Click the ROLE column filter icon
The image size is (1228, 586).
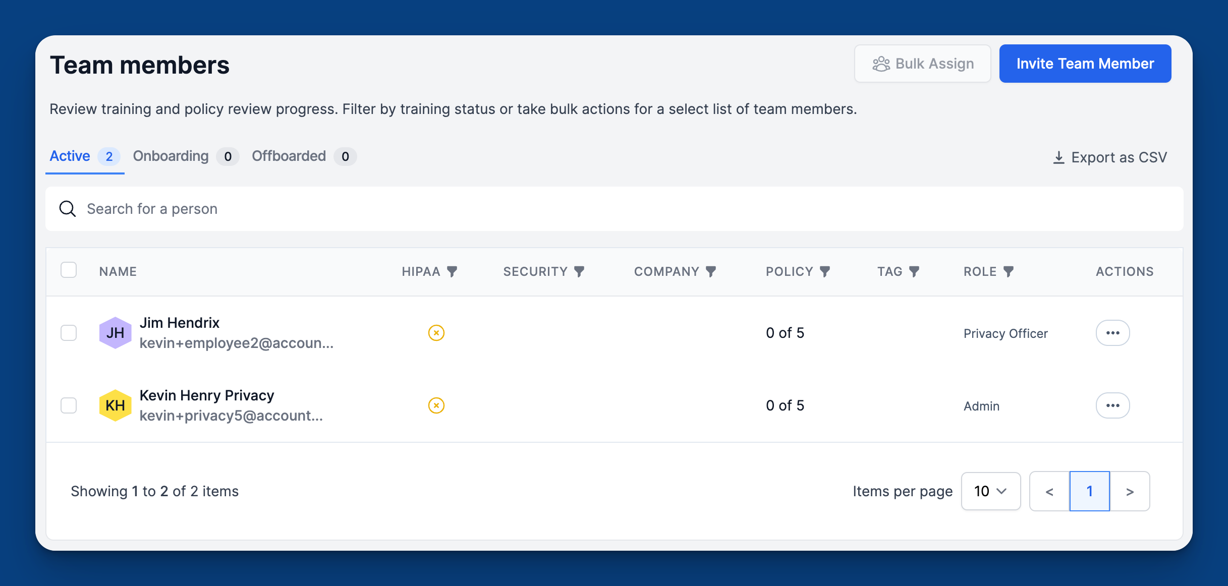(1009, 272)
